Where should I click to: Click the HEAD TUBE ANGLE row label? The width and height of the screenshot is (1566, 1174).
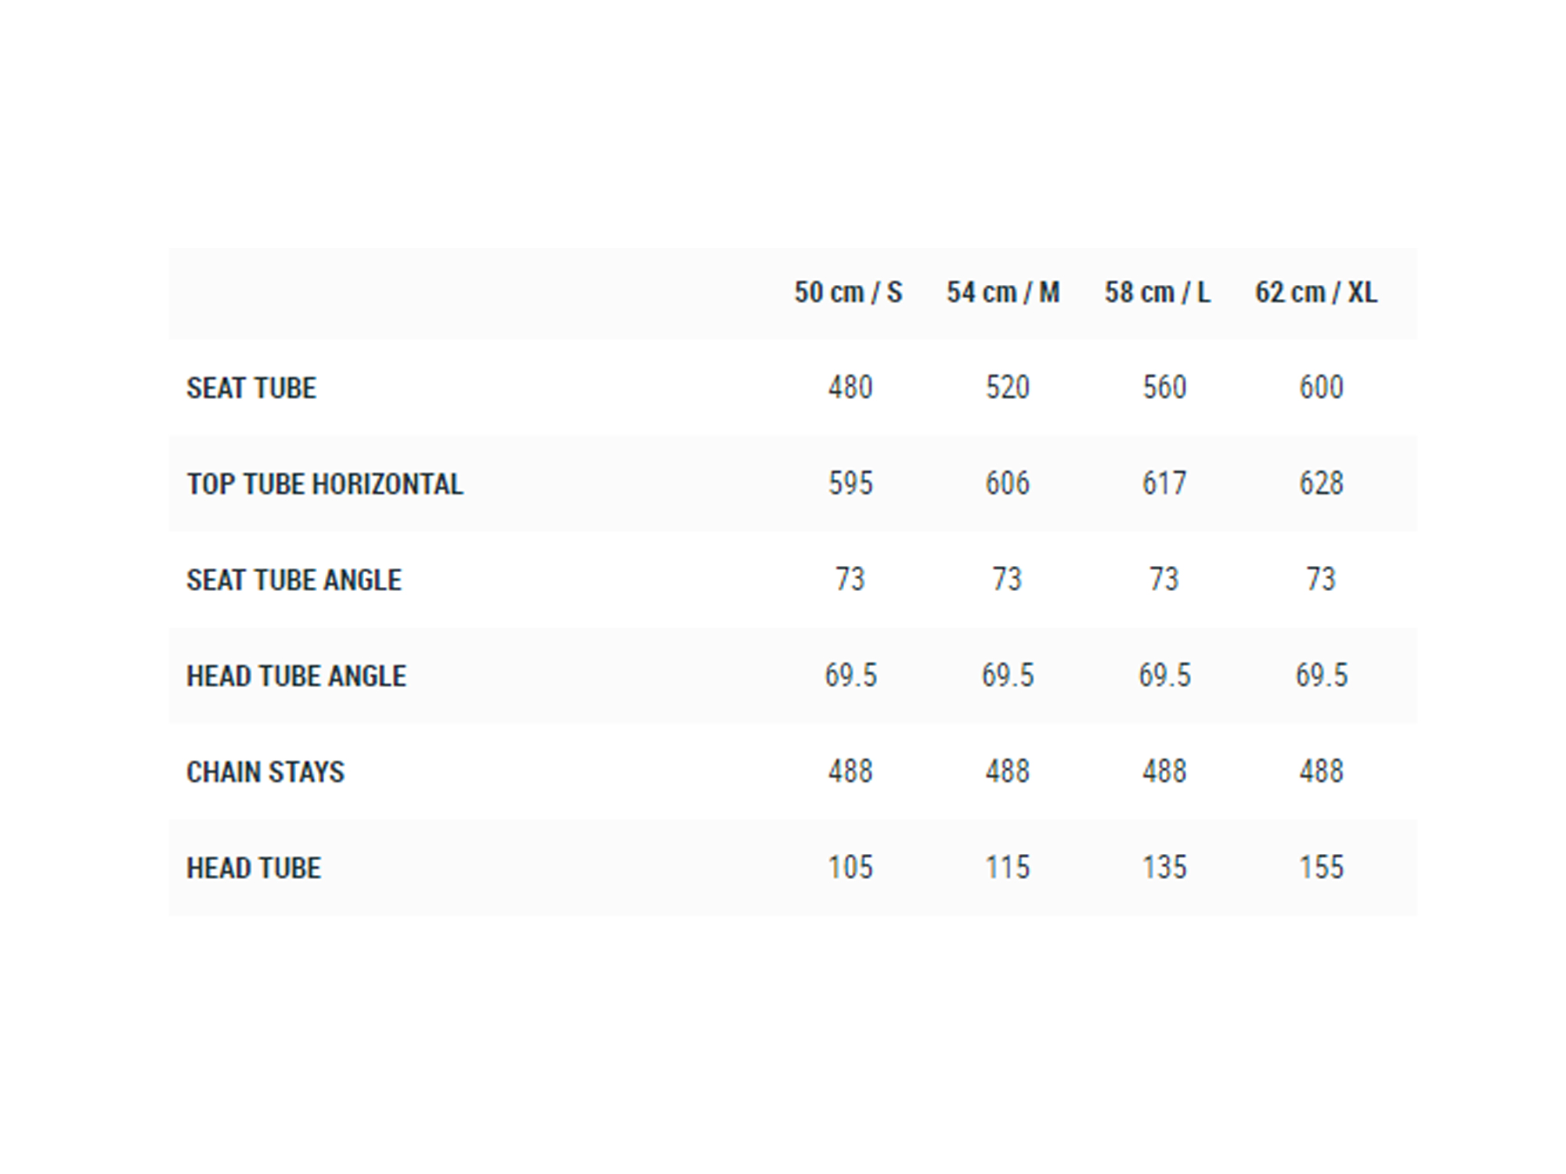[x=296, y=676]
